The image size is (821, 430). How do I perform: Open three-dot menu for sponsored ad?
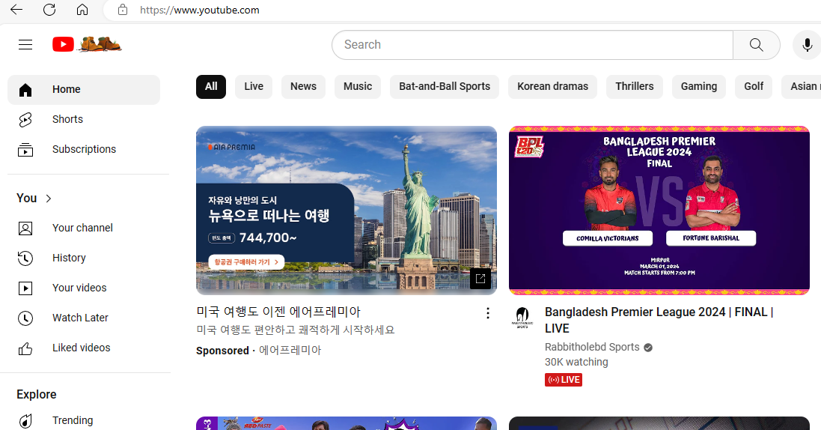[487, 313]
